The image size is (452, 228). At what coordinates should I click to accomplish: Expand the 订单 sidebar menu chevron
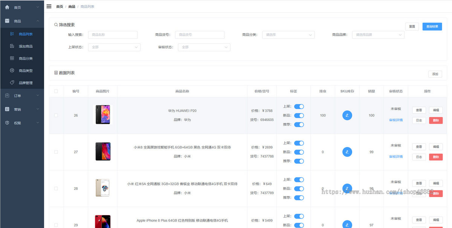(x=38, y=96)
